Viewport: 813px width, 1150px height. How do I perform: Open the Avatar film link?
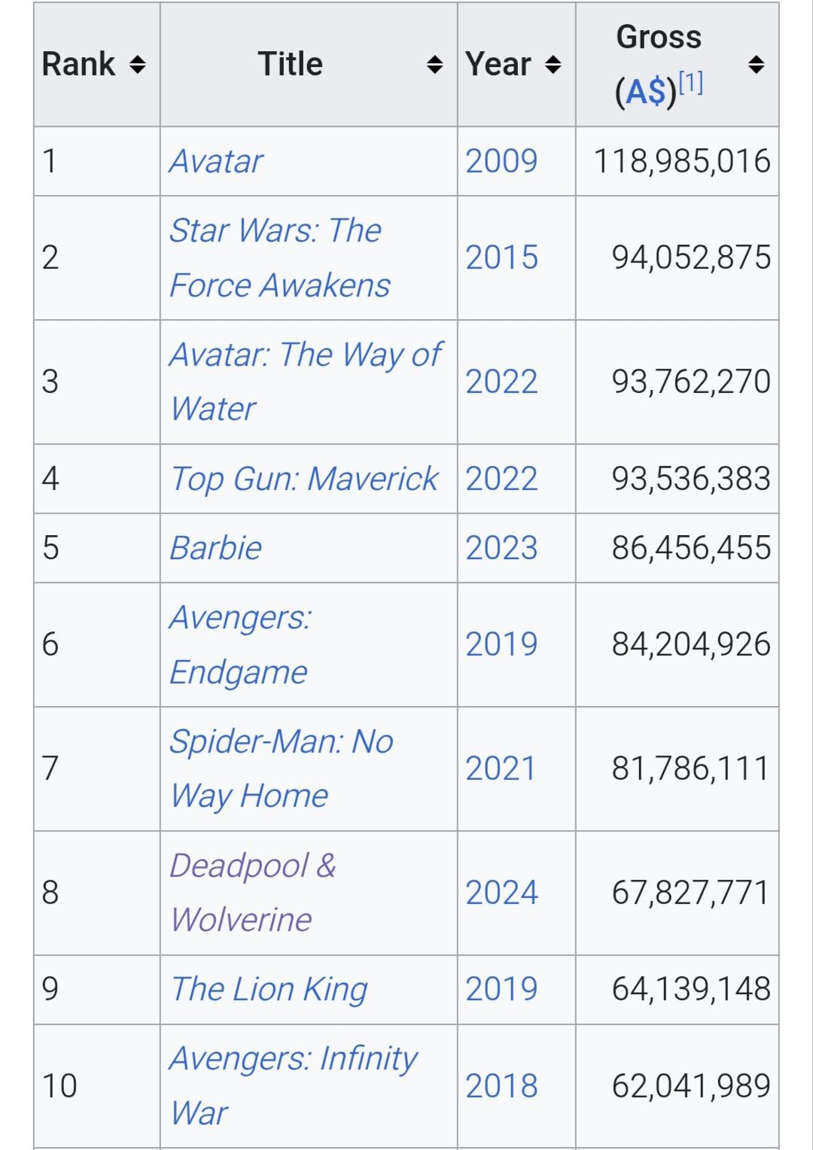click(x=216, y=161)
